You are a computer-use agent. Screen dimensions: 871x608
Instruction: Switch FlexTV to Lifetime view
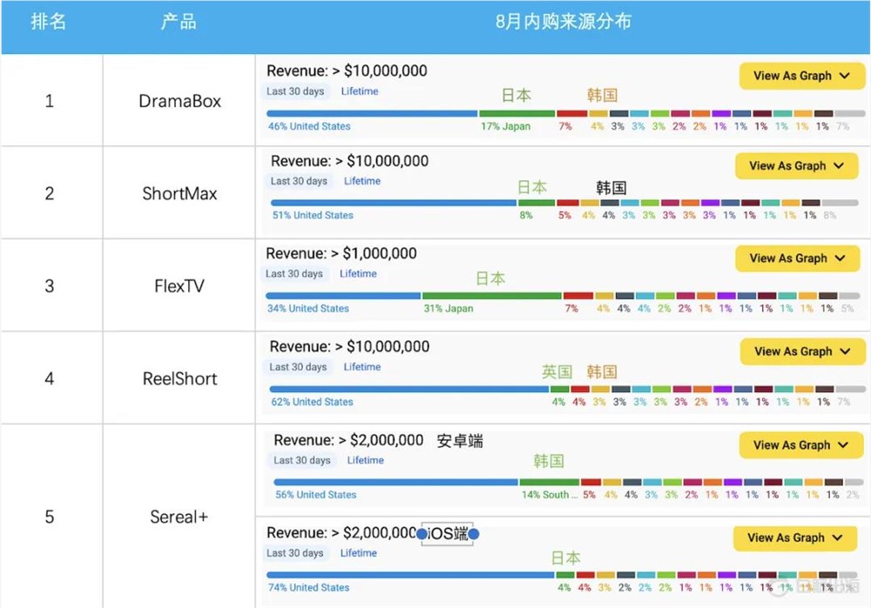(x=356, y=274)
